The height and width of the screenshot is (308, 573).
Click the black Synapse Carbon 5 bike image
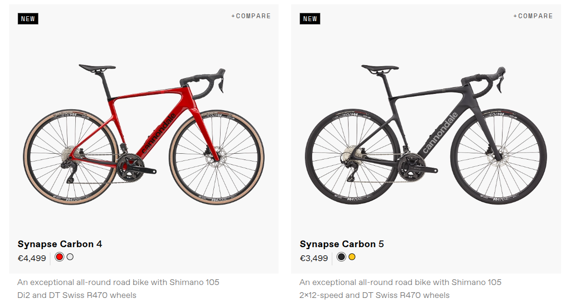tap(426, 134)
